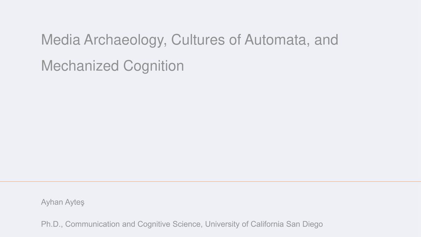Click the word "of" before "California"

pyautogui.click(x=245, y=224)
